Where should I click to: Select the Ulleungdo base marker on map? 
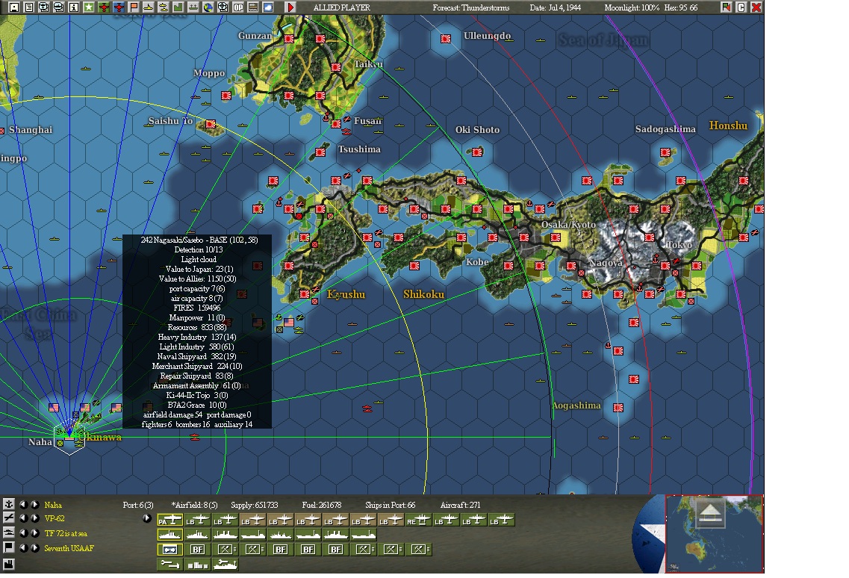(446, 39)
